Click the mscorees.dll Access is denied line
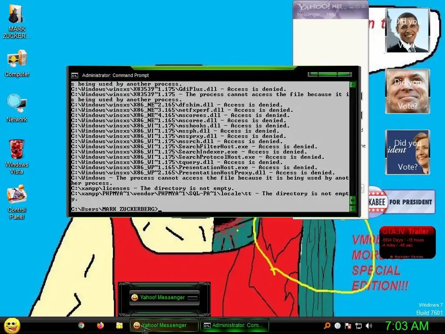 pos(180,115)
